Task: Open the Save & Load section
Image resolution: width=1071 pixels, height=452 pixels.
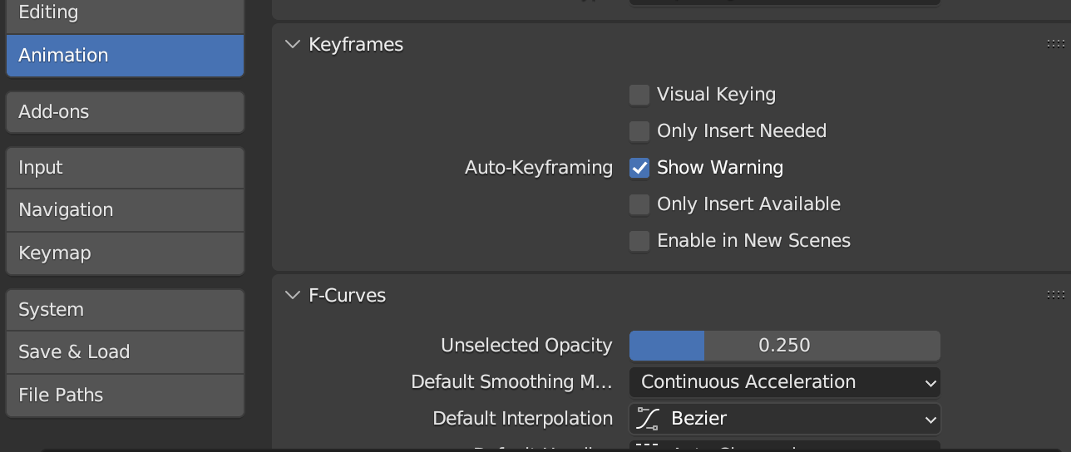Action: (125, 352)
